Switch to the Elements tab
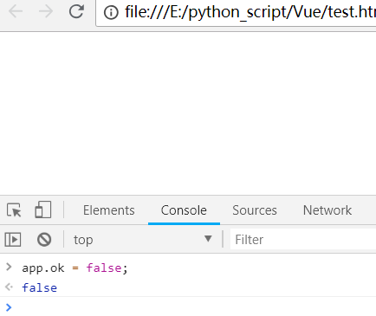 tap(109, 210)
